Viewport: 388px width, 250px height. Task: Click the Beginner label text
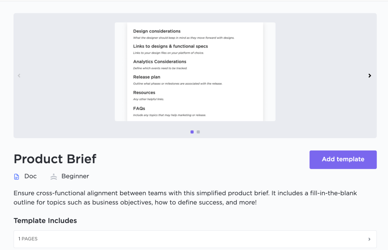pyautogui.click(x=75, y=176)
